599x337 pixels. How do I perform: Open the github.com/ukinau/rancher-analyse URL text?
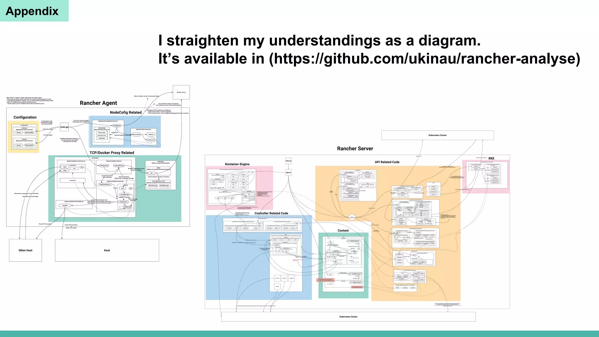pos(427,58)
